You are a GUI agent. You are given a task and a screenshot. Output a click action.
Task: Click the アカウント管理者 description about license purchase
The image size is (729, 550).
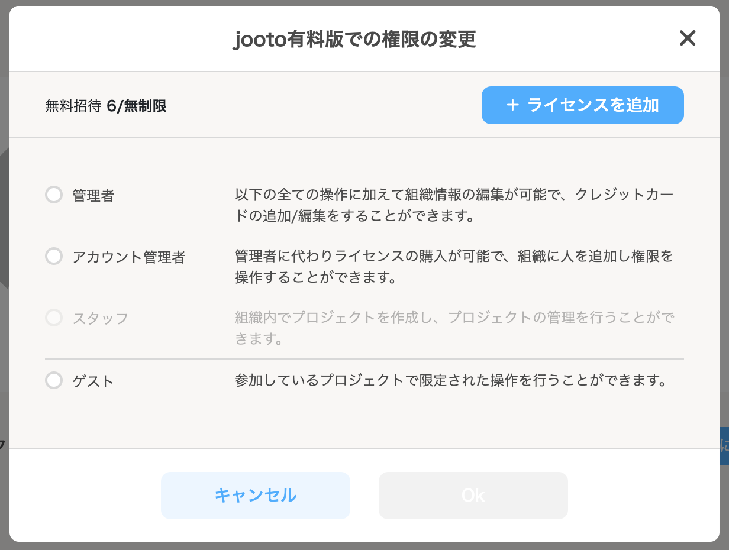click(x=454, y=267)
